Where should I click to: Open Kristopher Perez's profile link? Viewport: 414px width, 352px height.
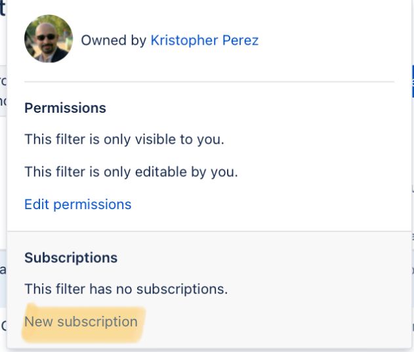coord(204,41)
